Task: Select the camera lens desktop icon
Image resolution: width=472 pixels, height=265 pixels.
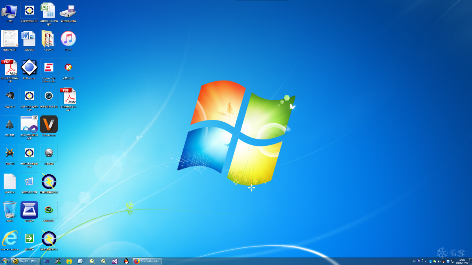Action: [x=49, y=98]
